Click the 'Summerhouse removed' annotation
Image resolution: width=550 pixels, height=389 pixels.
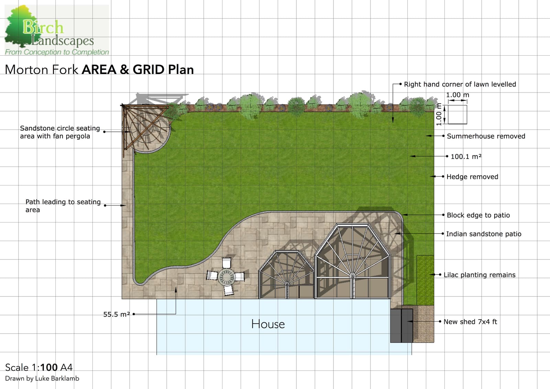tap(486, 136)
